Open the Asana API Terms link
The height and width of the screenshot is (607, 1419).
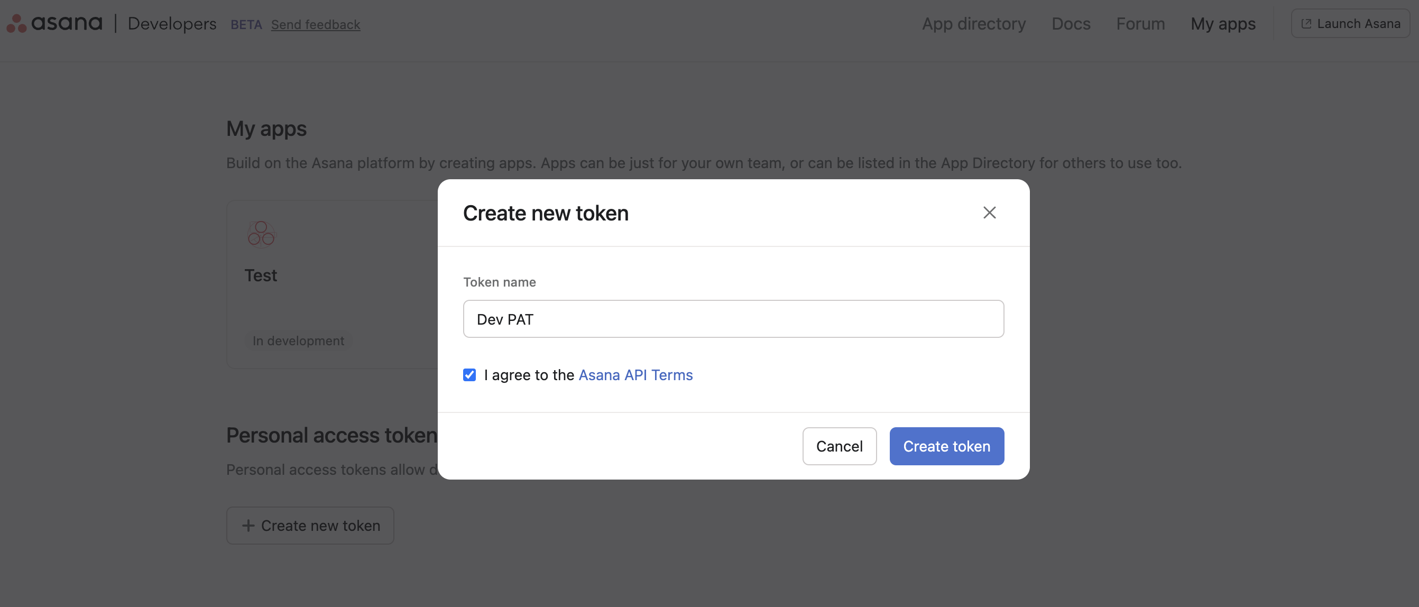635,375
